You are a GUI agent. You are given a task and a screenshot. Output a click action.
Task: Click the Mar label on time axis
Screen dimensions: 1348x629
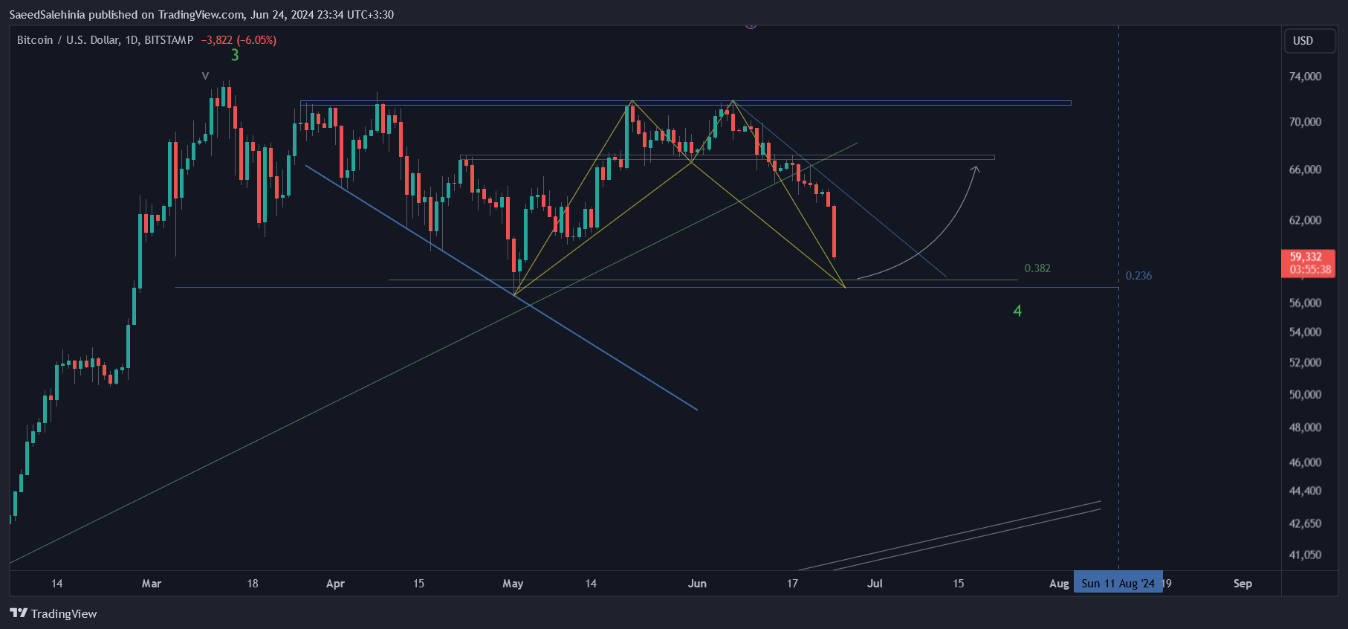coord(152,584)
